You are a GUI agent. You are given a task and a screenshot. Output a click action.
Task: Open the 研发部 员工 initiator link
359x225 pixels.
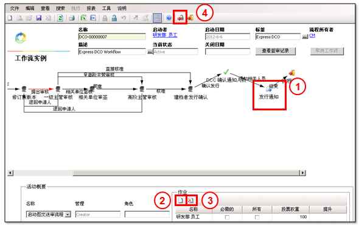165,35
